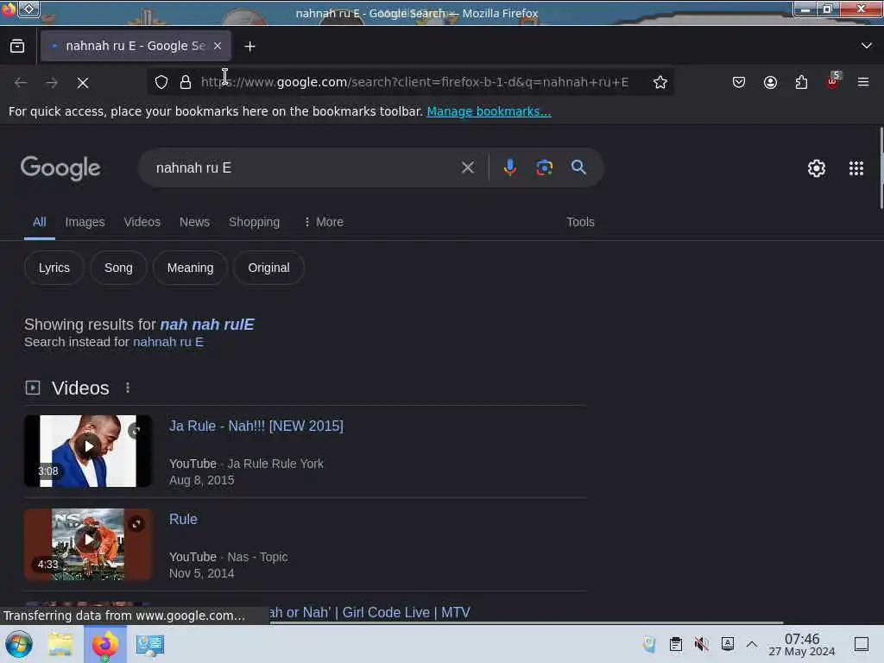
Task: Bookmark this page with star icon
Action: [660, 82]
